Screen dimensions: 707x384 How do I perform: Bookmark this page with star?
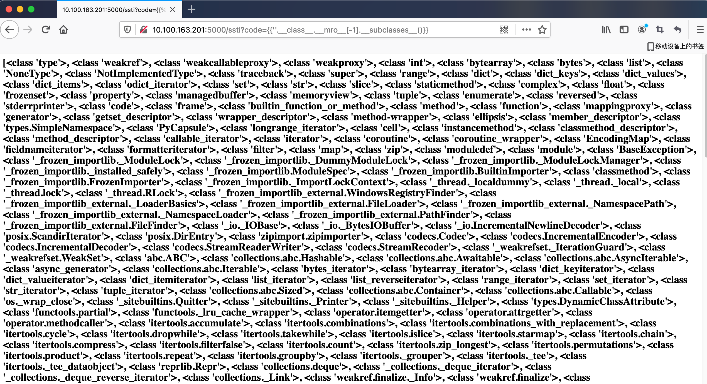coord(542,29)
